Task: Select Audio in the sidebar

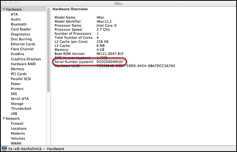Action: [x=15, y=19]
